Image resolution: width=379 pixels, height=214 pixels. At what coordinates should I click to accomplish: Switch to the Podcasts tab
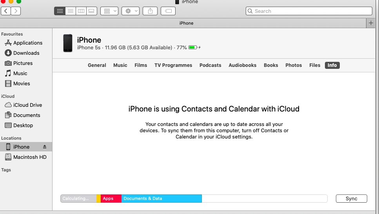coord(210,65)
